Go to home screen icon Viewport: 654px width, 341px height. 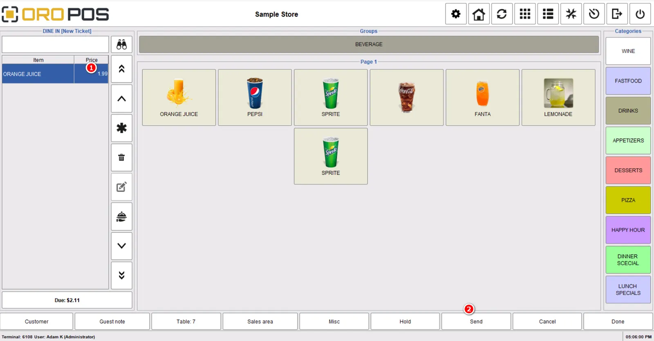point(479,14)
